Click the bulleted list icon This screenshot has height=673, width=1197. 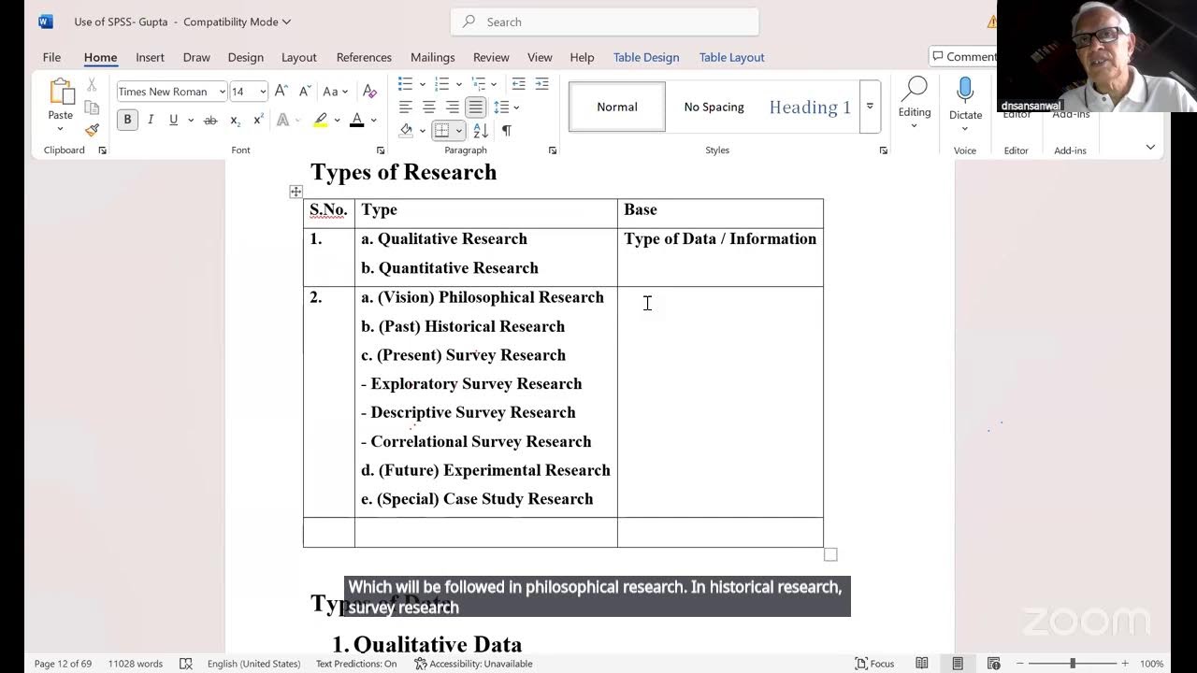coord(406,84)
